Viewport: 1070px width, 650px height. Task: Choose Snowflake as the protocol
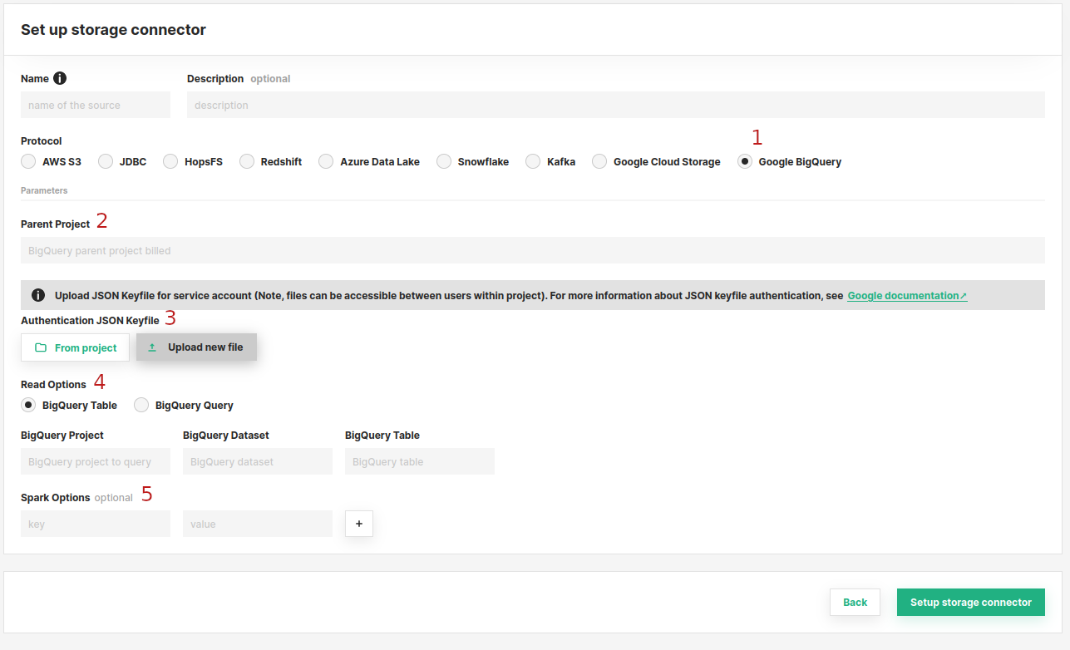[444, 161]
